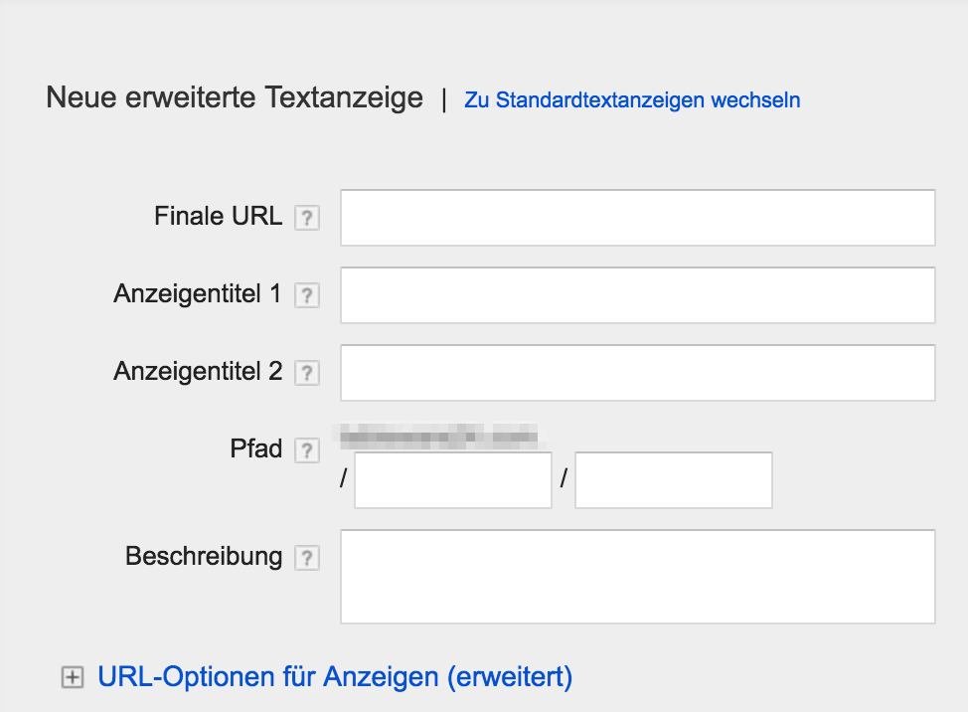Open the URL-Optionen für Anzeigen (erweitert) section

335,677
